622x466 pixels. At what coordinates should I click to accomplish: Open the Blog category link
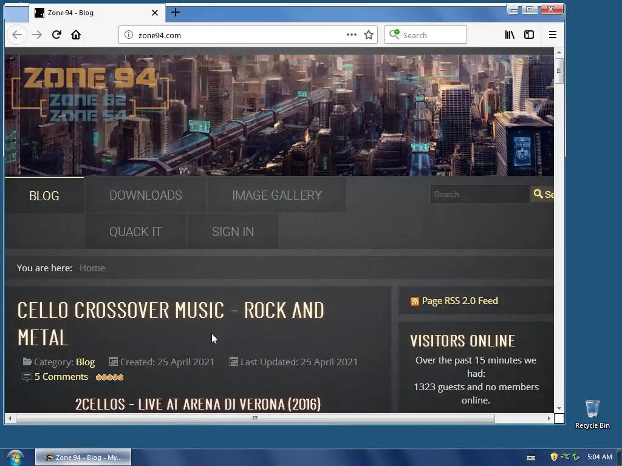pyautogui.click(x=85, y=362)
